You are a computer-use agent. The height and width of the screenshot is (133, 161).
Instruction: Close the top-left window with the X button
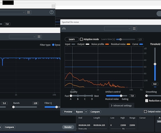(x=53, y=6)
